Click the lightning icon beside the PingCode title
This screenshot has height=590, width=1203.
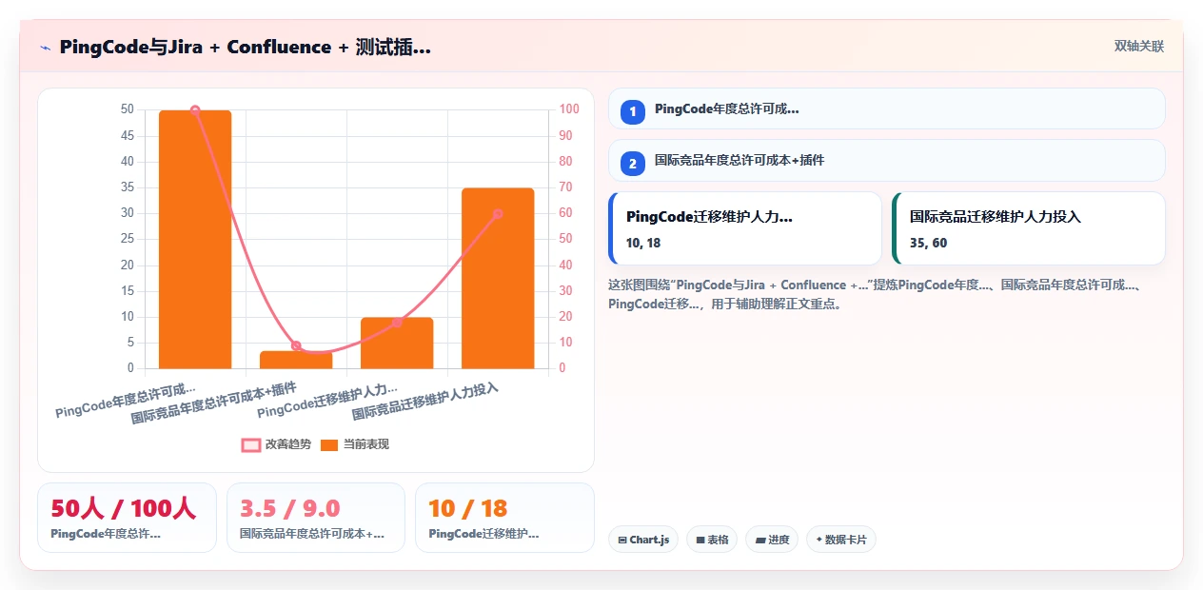click(x=45, y=47)
